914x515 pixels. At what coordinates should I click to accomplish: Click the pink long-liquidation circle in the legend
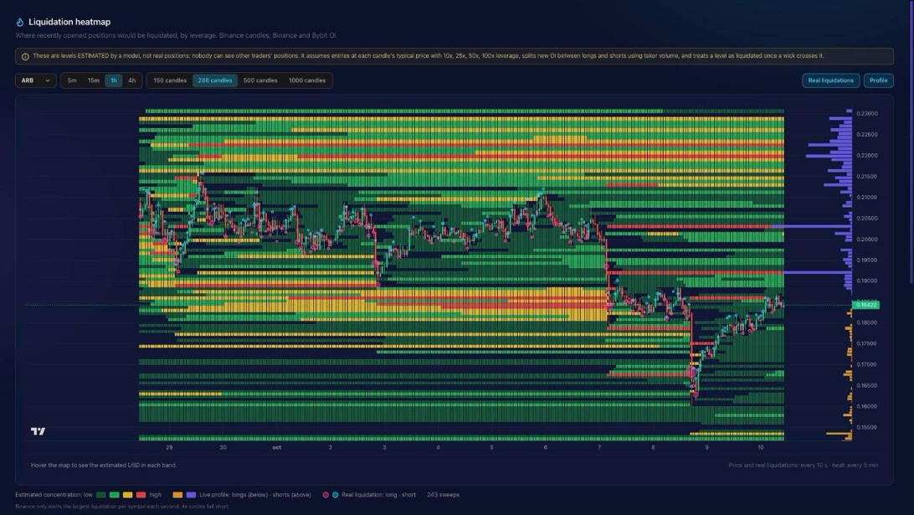coord(326,495)
